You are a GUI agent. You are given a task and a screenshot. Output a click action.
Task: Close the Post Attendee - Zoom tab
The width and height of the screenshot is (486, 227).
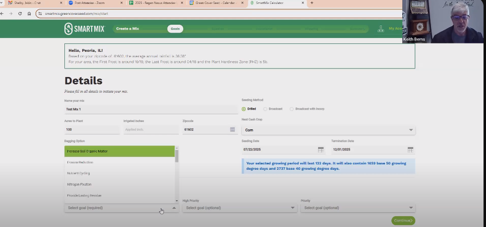121,3
